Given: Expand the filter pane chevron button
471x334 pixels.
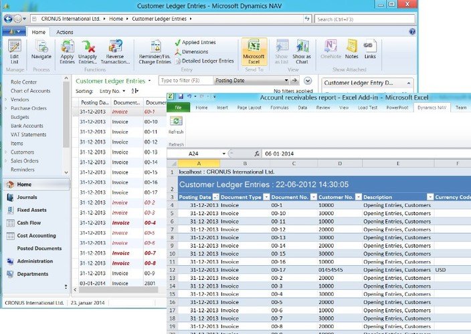Looking at the screenshot, I should pyautogui.click(x=308, y=81).
